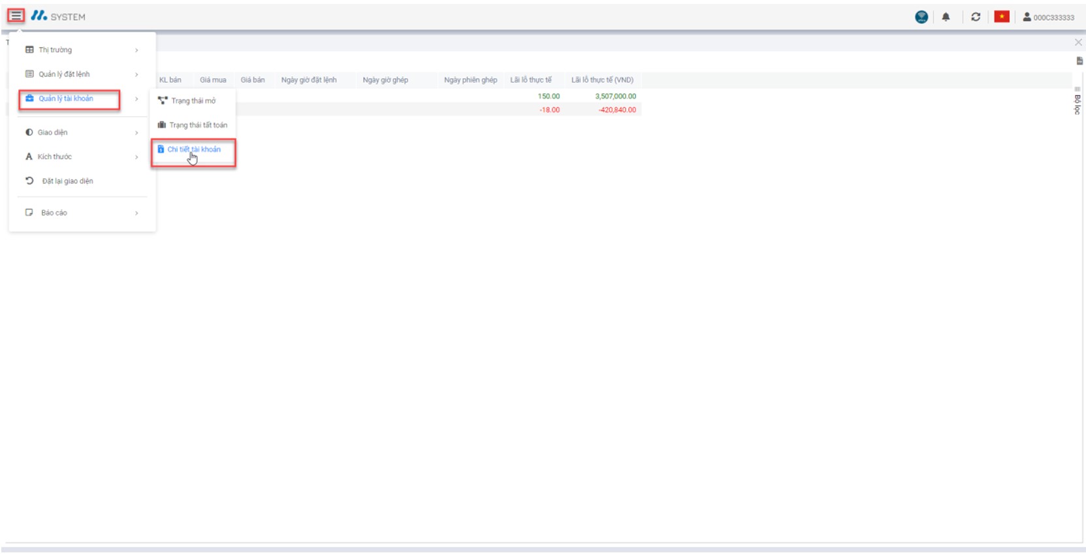1086x555 pixels.
Task: Switch language via Vietnam flag icon
Action: click(1002, 17)
